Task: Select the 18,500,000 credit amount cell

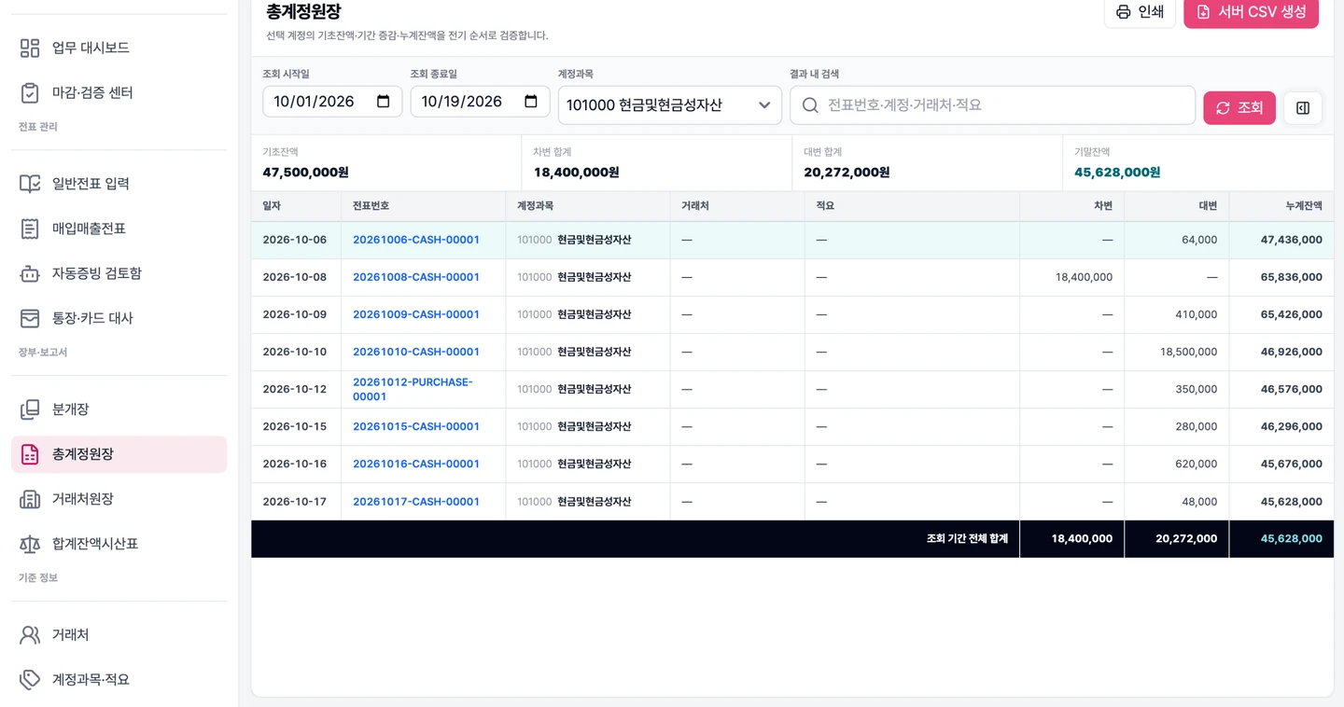Action: [x=1176, y=352]
